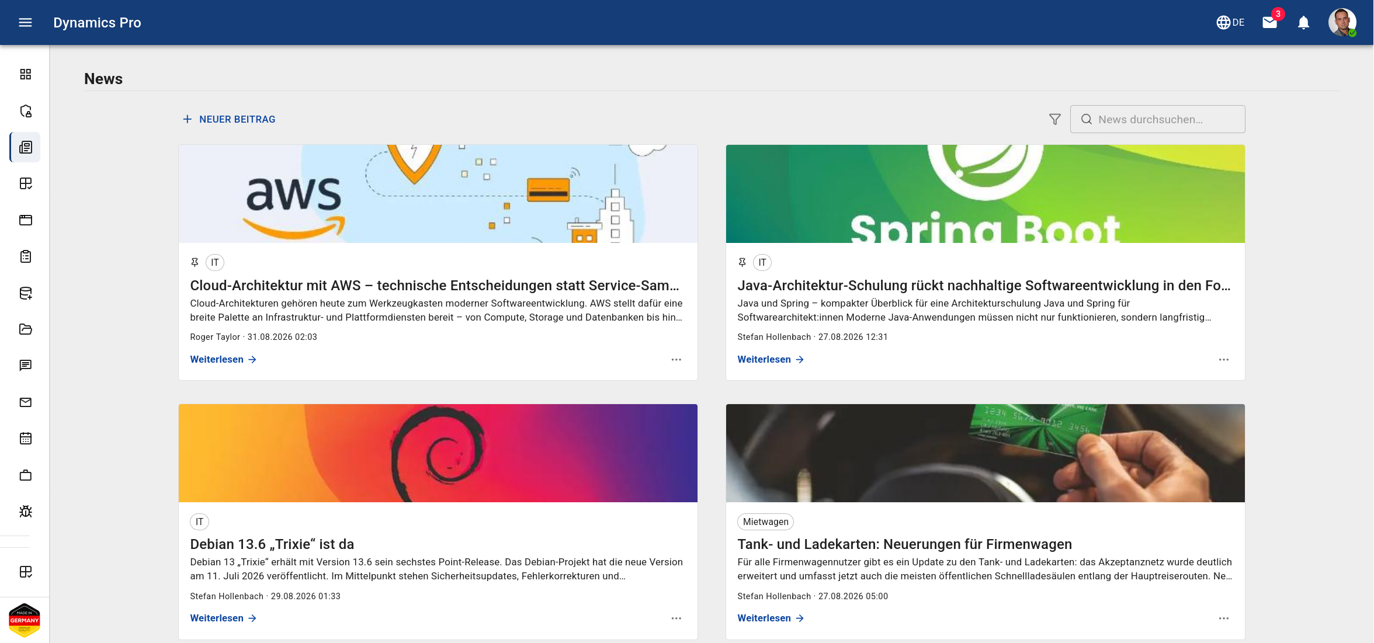Screen dimensions: 1374x643
Task: Open the browser window sidebar icon
Action: 25,220
